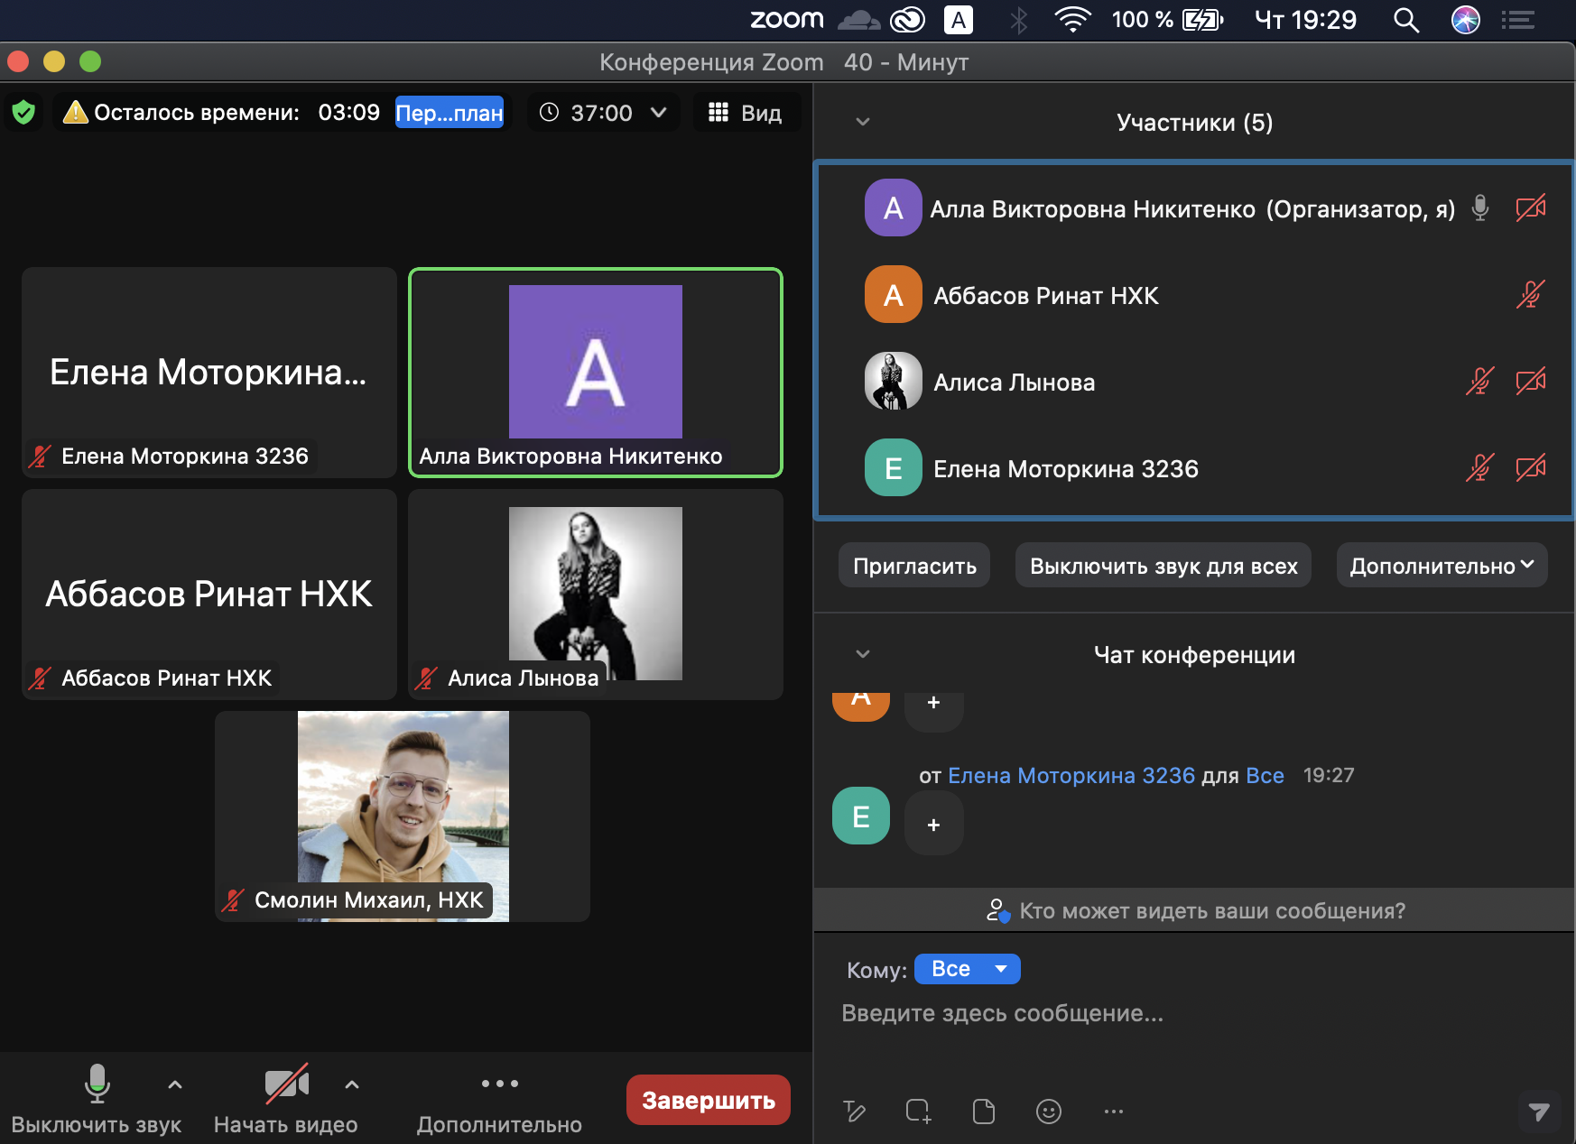Click the send message arrow icon
The image size is (1576, 1144).
(1539, 1112)
